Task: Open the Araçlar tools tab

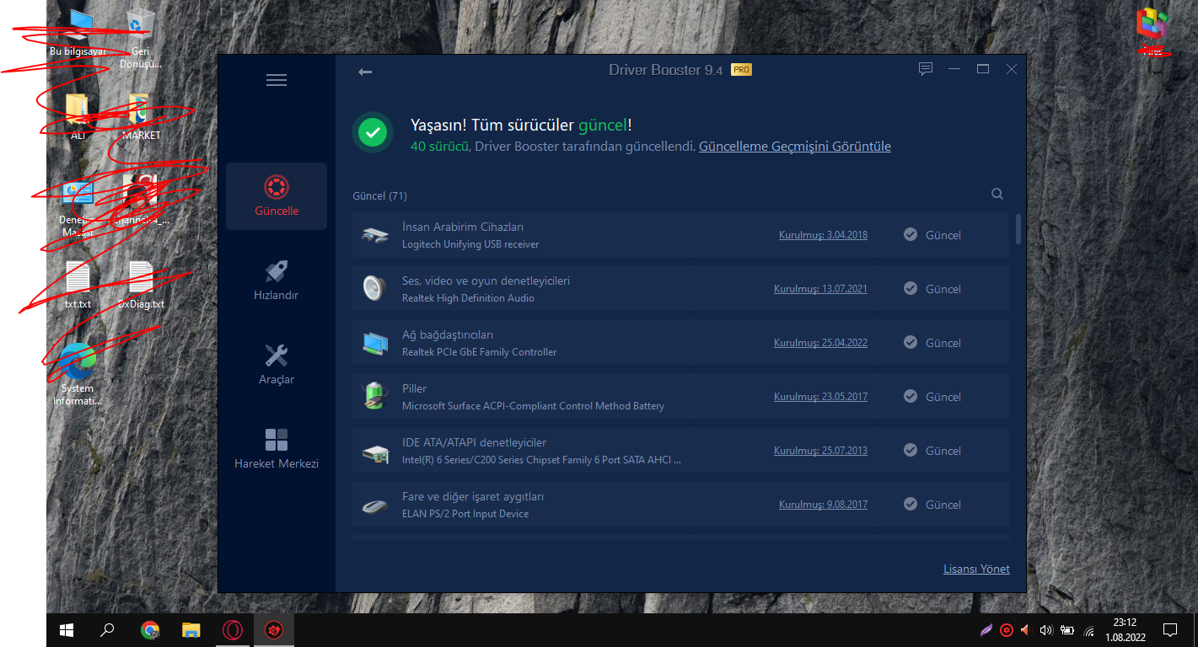Action: (x=277, y=365)
